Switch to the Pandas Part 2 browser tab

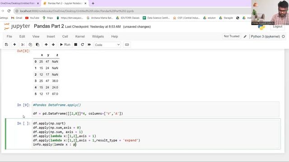65,3
